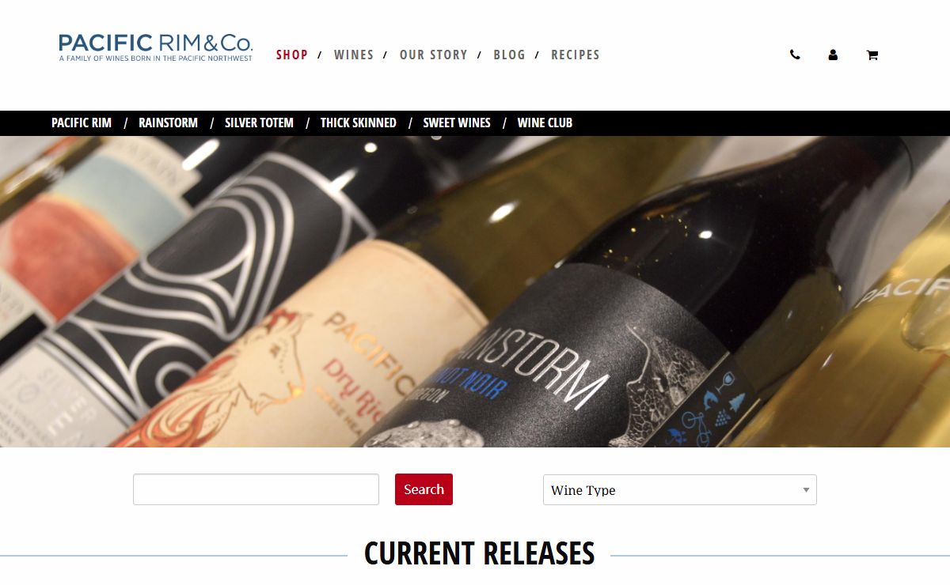Click the Wine Type dropdown arrow

coord(806,490)
